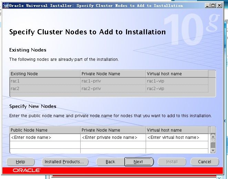Viewport: 228px width, 179px height.
Task: Select the rac1-priv cell
Action: coord(113,81)
